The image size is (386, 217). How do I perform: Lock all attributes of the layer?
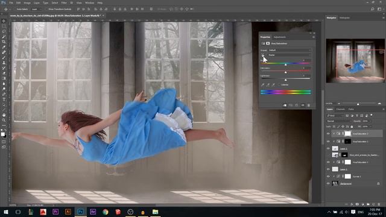(352, 127)
